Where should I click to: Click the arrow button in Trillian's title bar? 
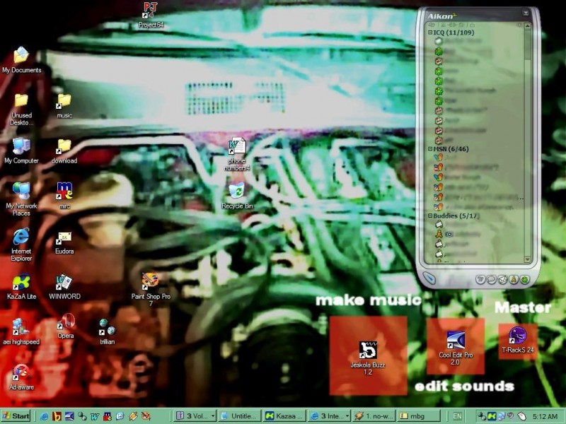pyautogui.click(x=526, y=13)
